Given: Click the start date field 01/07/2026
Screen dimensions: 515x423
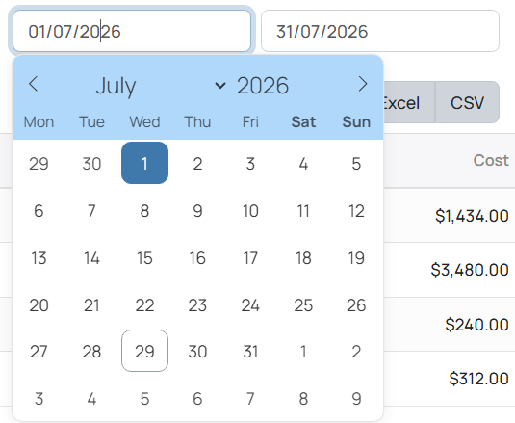Looking at the screenshot, I should point(132,31).
